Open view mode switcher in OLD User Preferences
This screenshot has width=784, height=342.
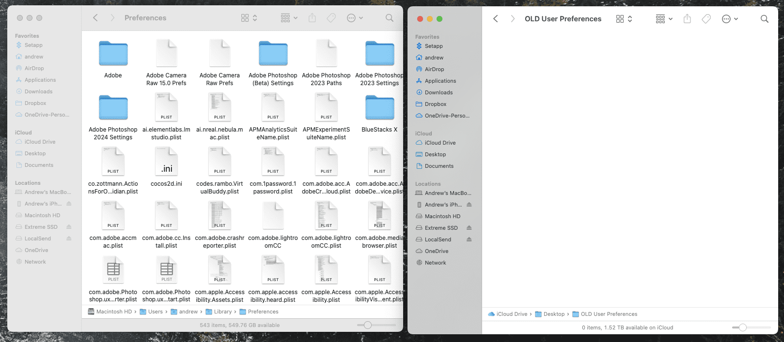(624, 19)
